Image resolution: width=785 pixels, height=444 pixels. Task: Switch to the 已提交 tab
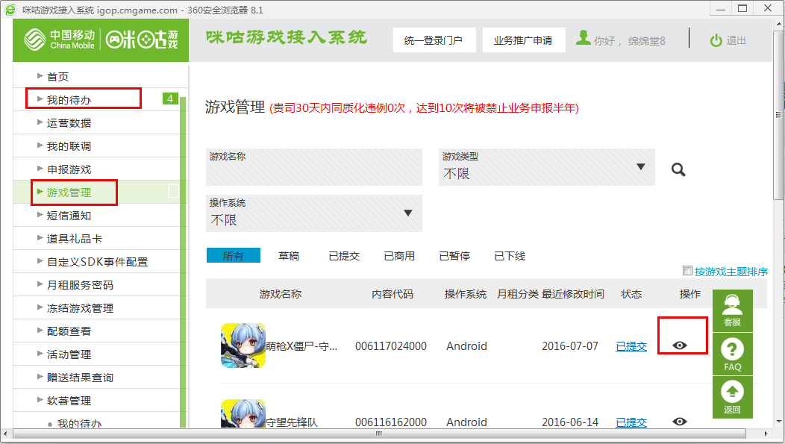pyautogui.click(x=344, y=256)
